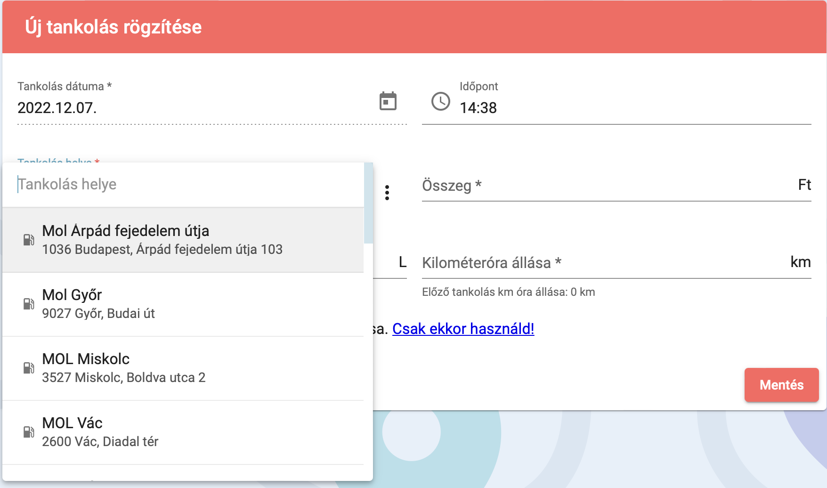827x488 pixels.
Task: Click the scrollbar thumb of the station dropdown list
Action: tap(368, 203)
